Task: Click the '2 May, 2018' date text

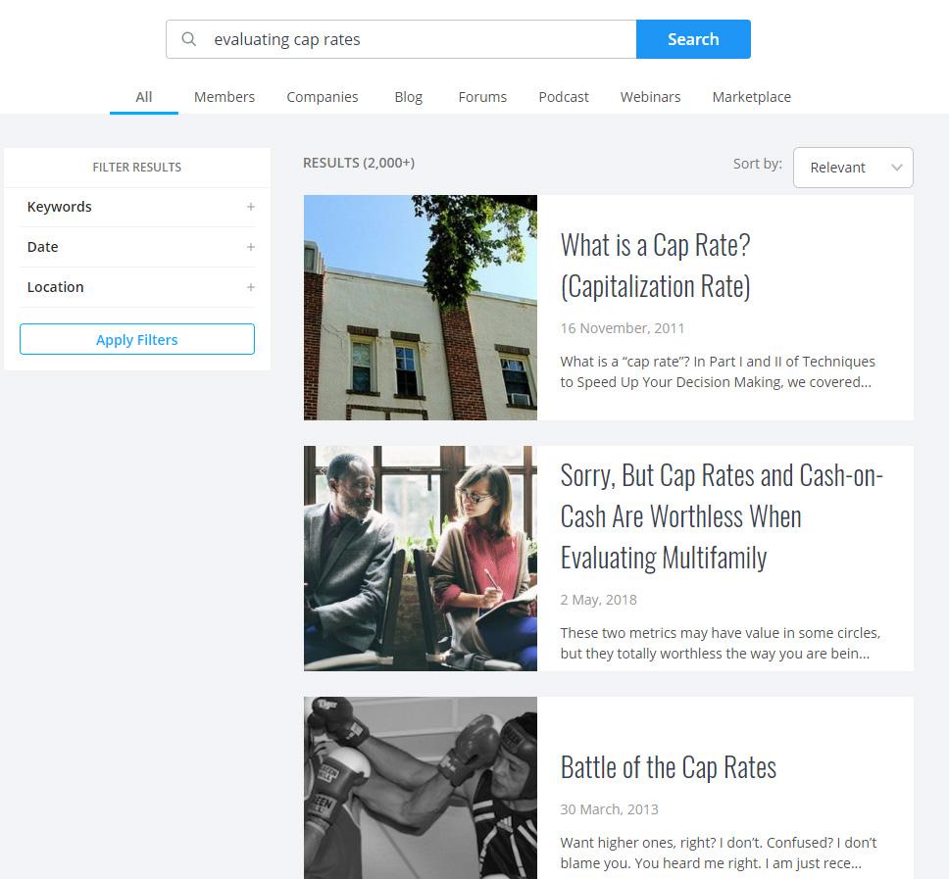Action: [599, 600]
